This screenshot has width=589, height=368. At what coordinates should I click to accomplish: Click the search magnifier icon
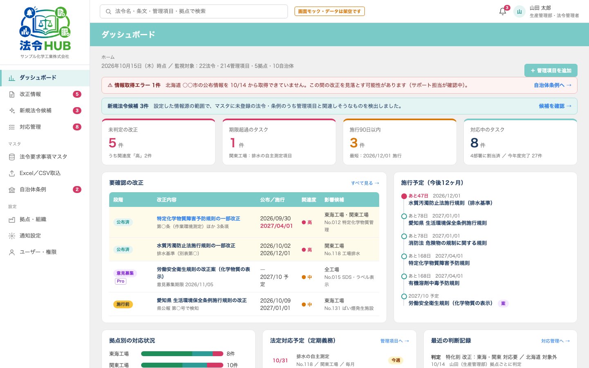108,11
